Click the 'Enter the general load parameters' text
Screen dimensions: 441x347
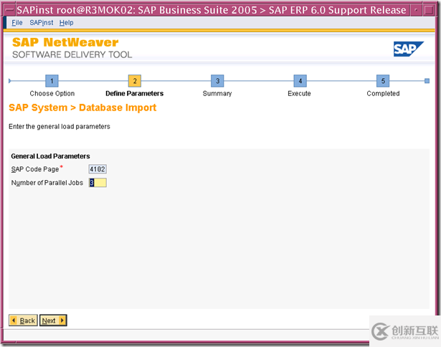(60, 126)
